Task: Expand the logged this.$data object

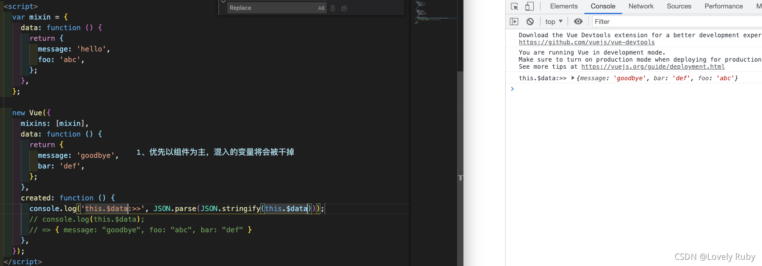Action: coord(573,78)
